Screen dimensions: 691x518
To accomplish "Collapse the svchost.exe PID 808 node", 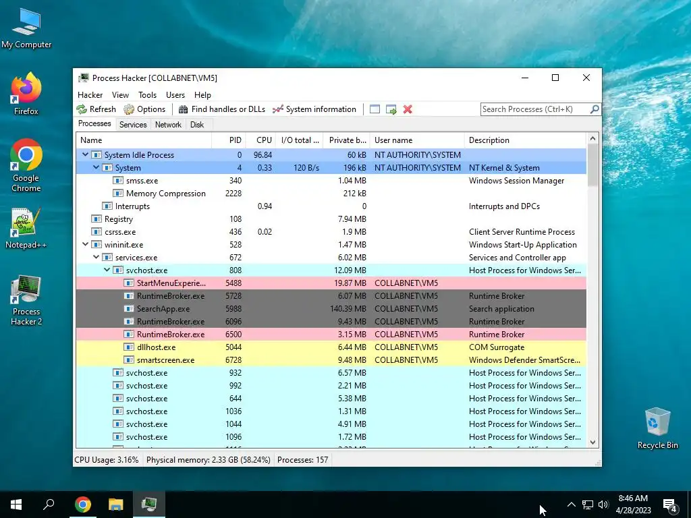I will tap(107, 270).
